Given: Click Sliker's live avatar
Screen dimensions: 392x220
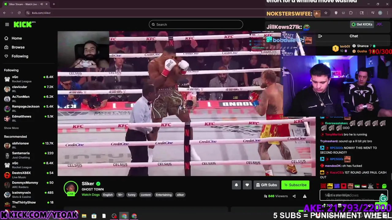Looking at the screenshot, I should tap(71, 188).
